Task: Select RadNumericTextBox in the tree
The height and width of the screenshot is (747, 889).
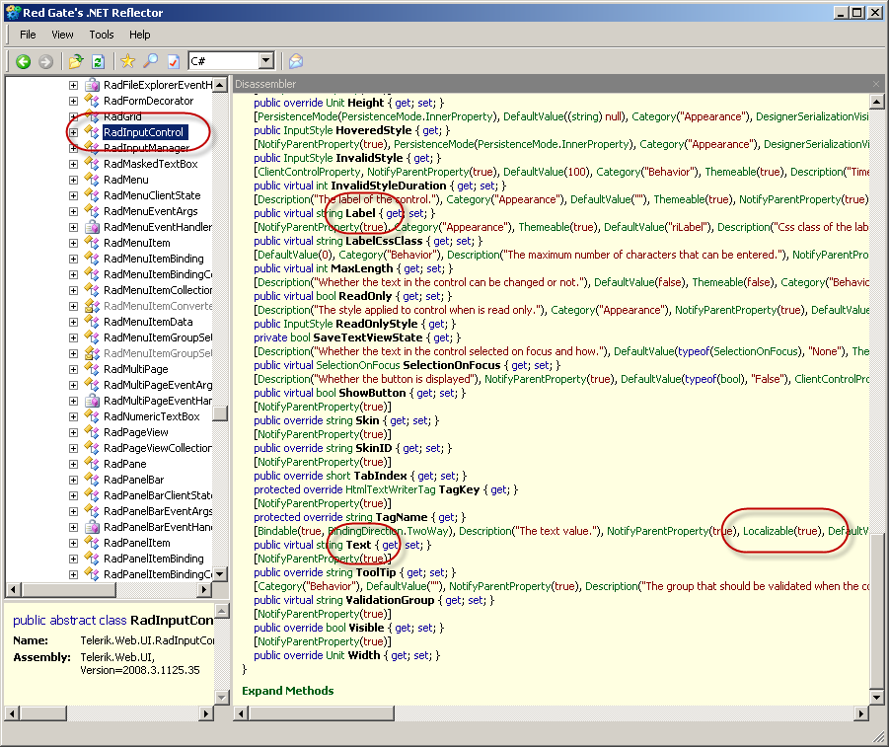Action: [151, 416]
